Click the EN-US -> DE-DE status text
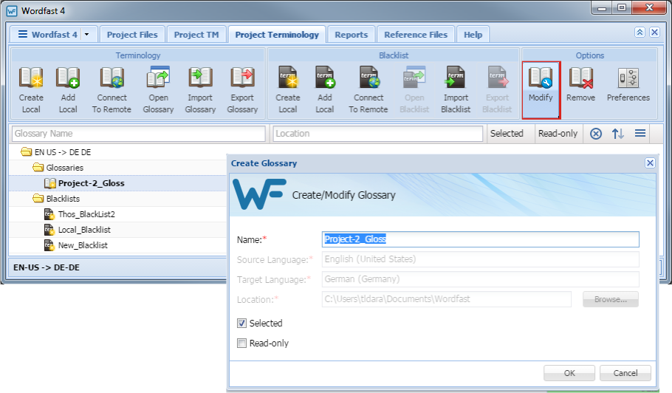 click(47, 267)
